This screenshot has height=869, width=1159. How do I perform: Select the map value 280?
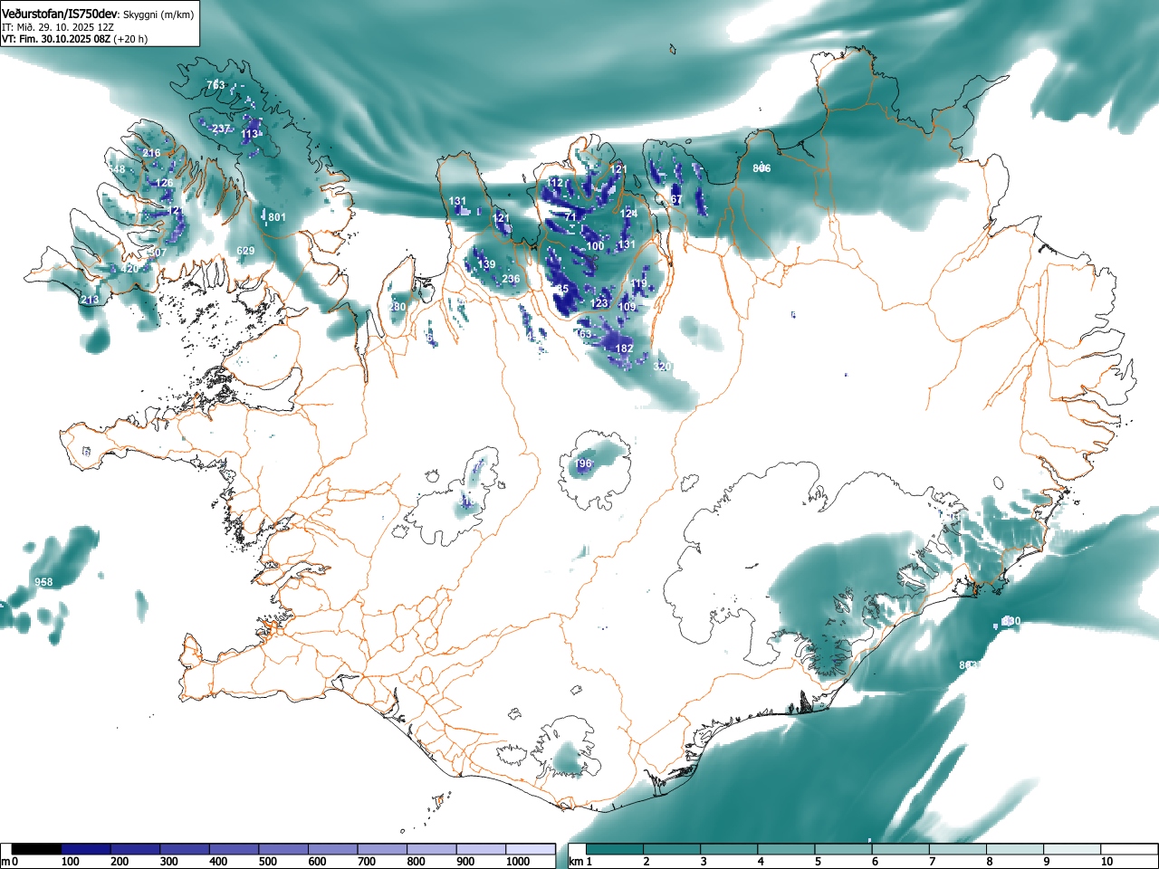(397, 307)
